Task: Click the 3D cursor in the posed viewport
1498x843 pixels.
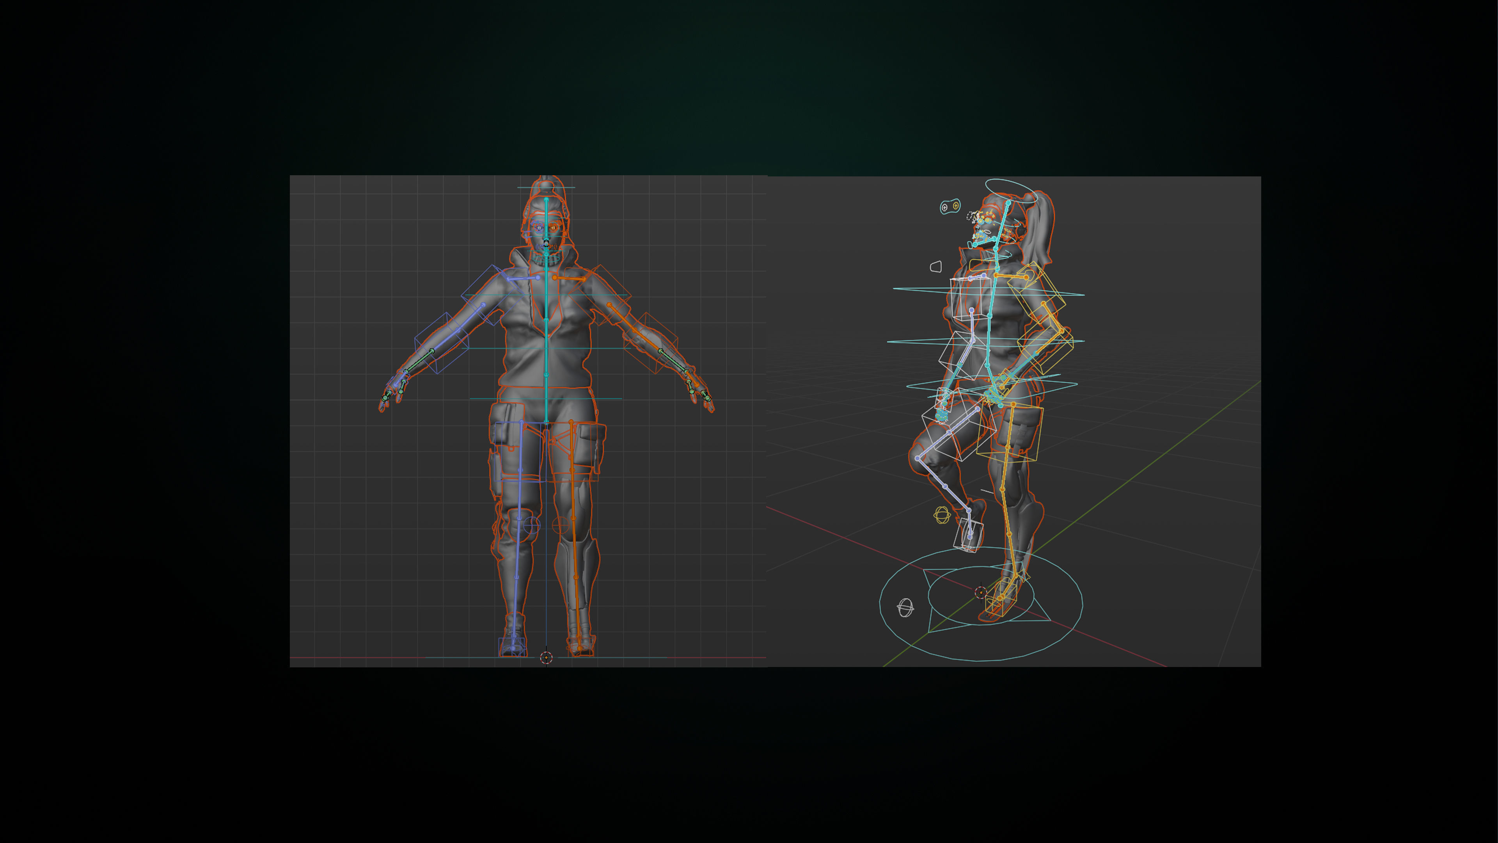Action: point(980,593)
